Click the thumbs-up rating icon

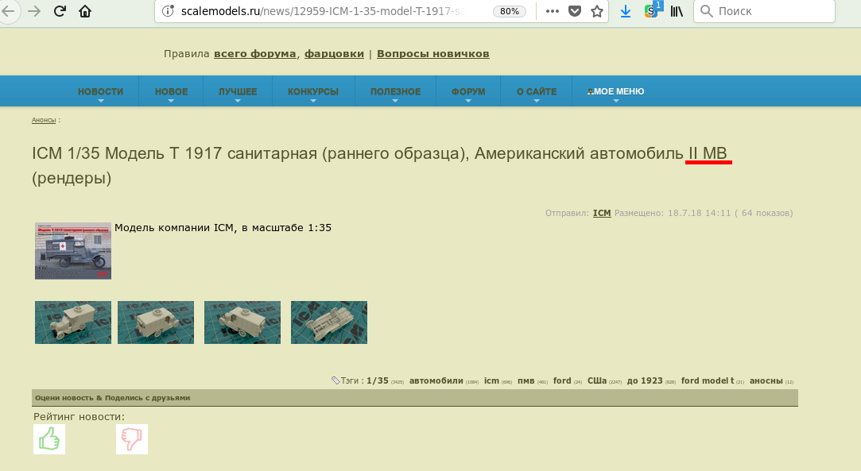point(49,439)
